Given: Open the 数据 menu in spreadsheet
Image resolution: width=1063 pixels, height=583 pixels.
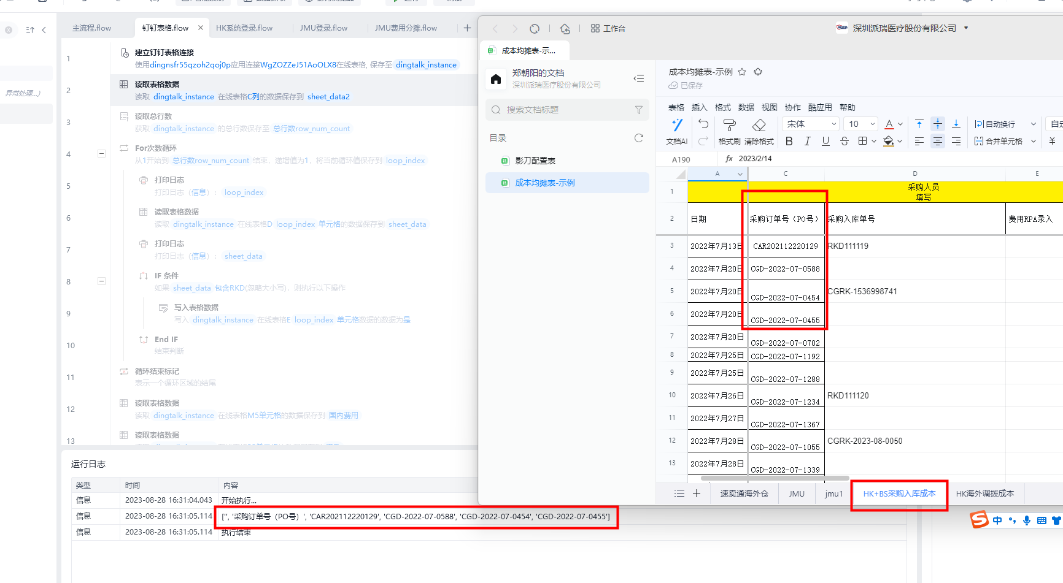Looking at the screenshot, I should pyautogui.click(x=746, y=107).
